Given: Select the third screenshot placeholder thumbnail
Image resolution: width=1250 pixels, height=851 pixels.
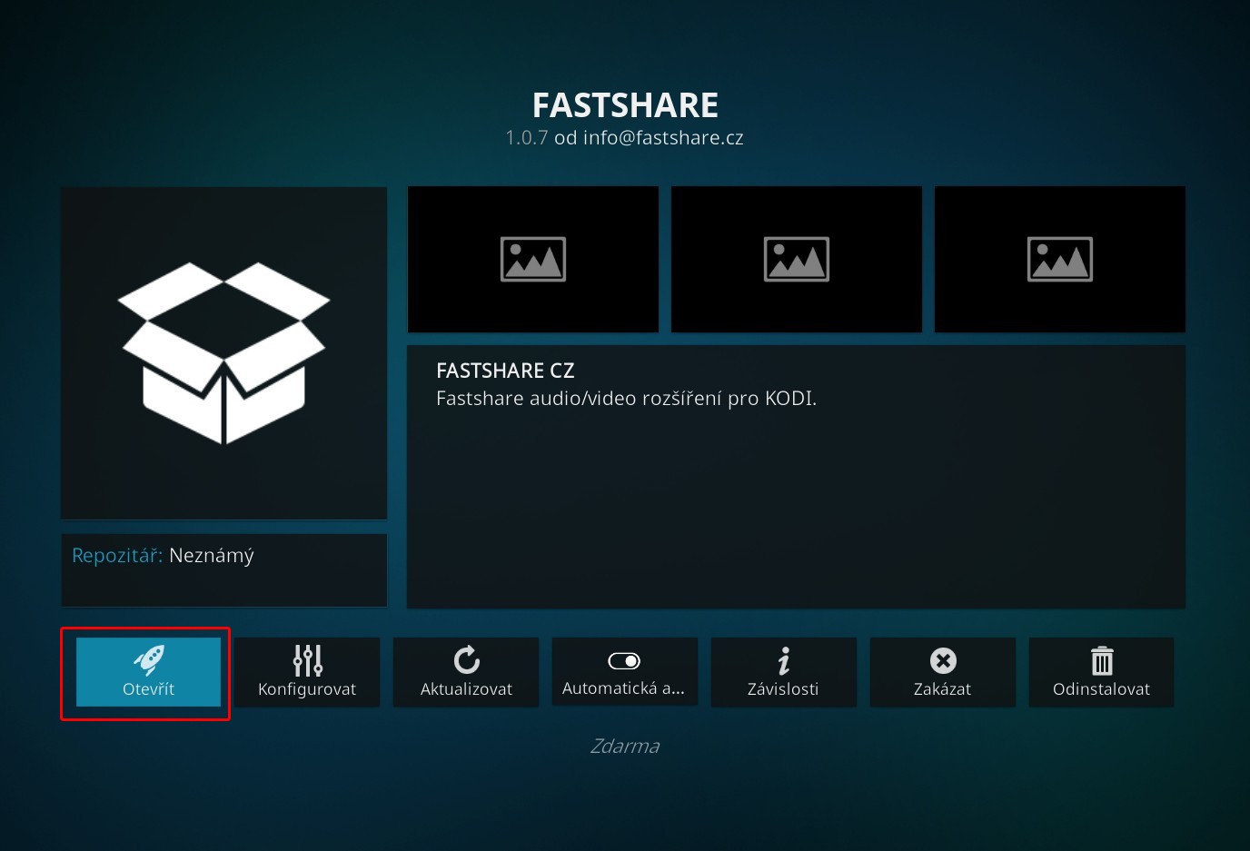Looking at the screenshot, I should click(x=1060, y=259).
